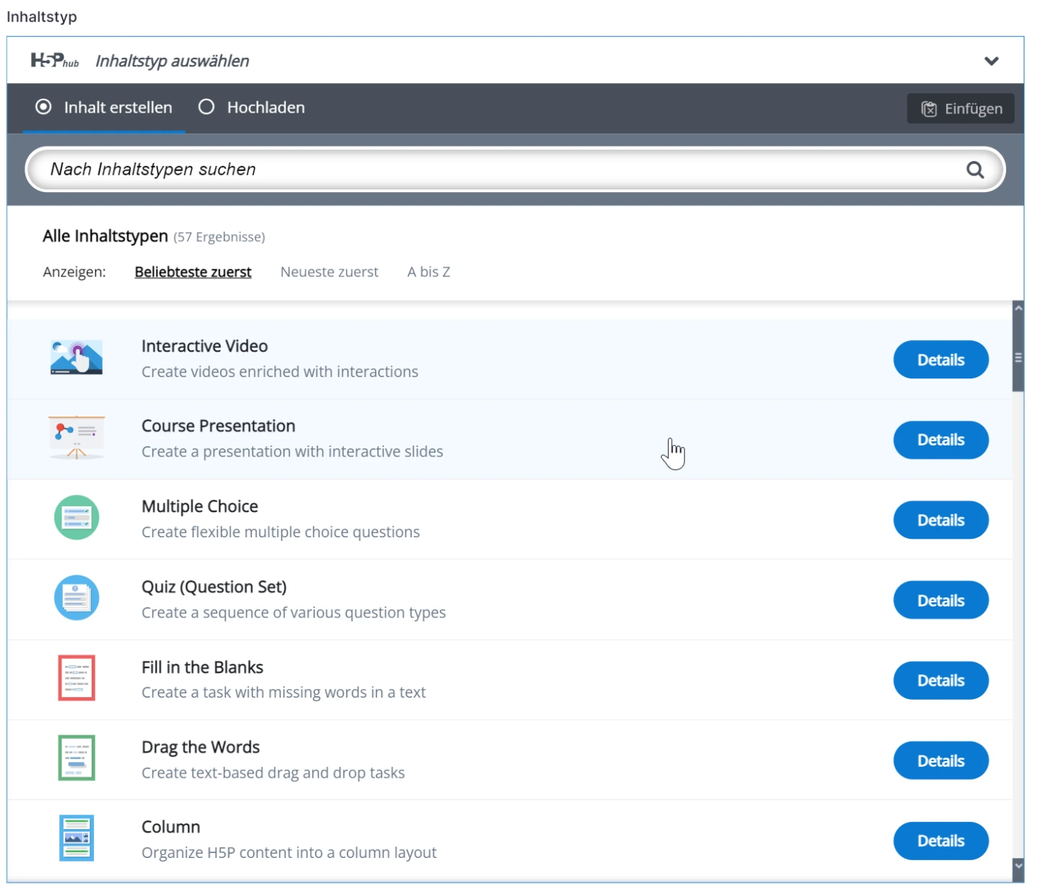Screen dimensions: 1040x889
Task: Select the Hochladen radio option
Action: click(x=207, y=108)
